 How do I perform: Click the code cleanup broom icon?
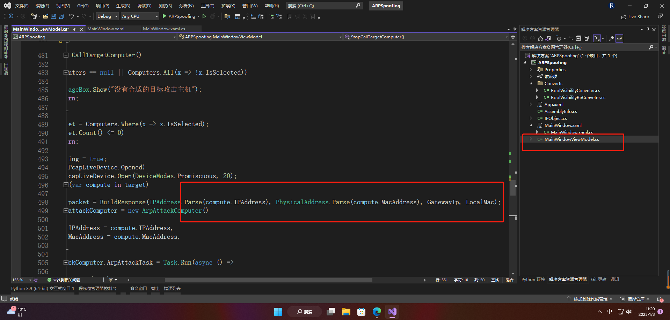click(x=111, y=280)
